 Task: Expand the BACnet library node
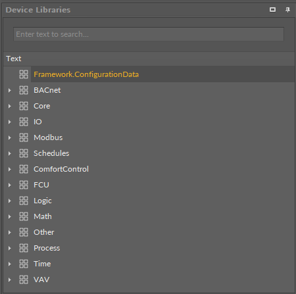(x=10, y=90)
